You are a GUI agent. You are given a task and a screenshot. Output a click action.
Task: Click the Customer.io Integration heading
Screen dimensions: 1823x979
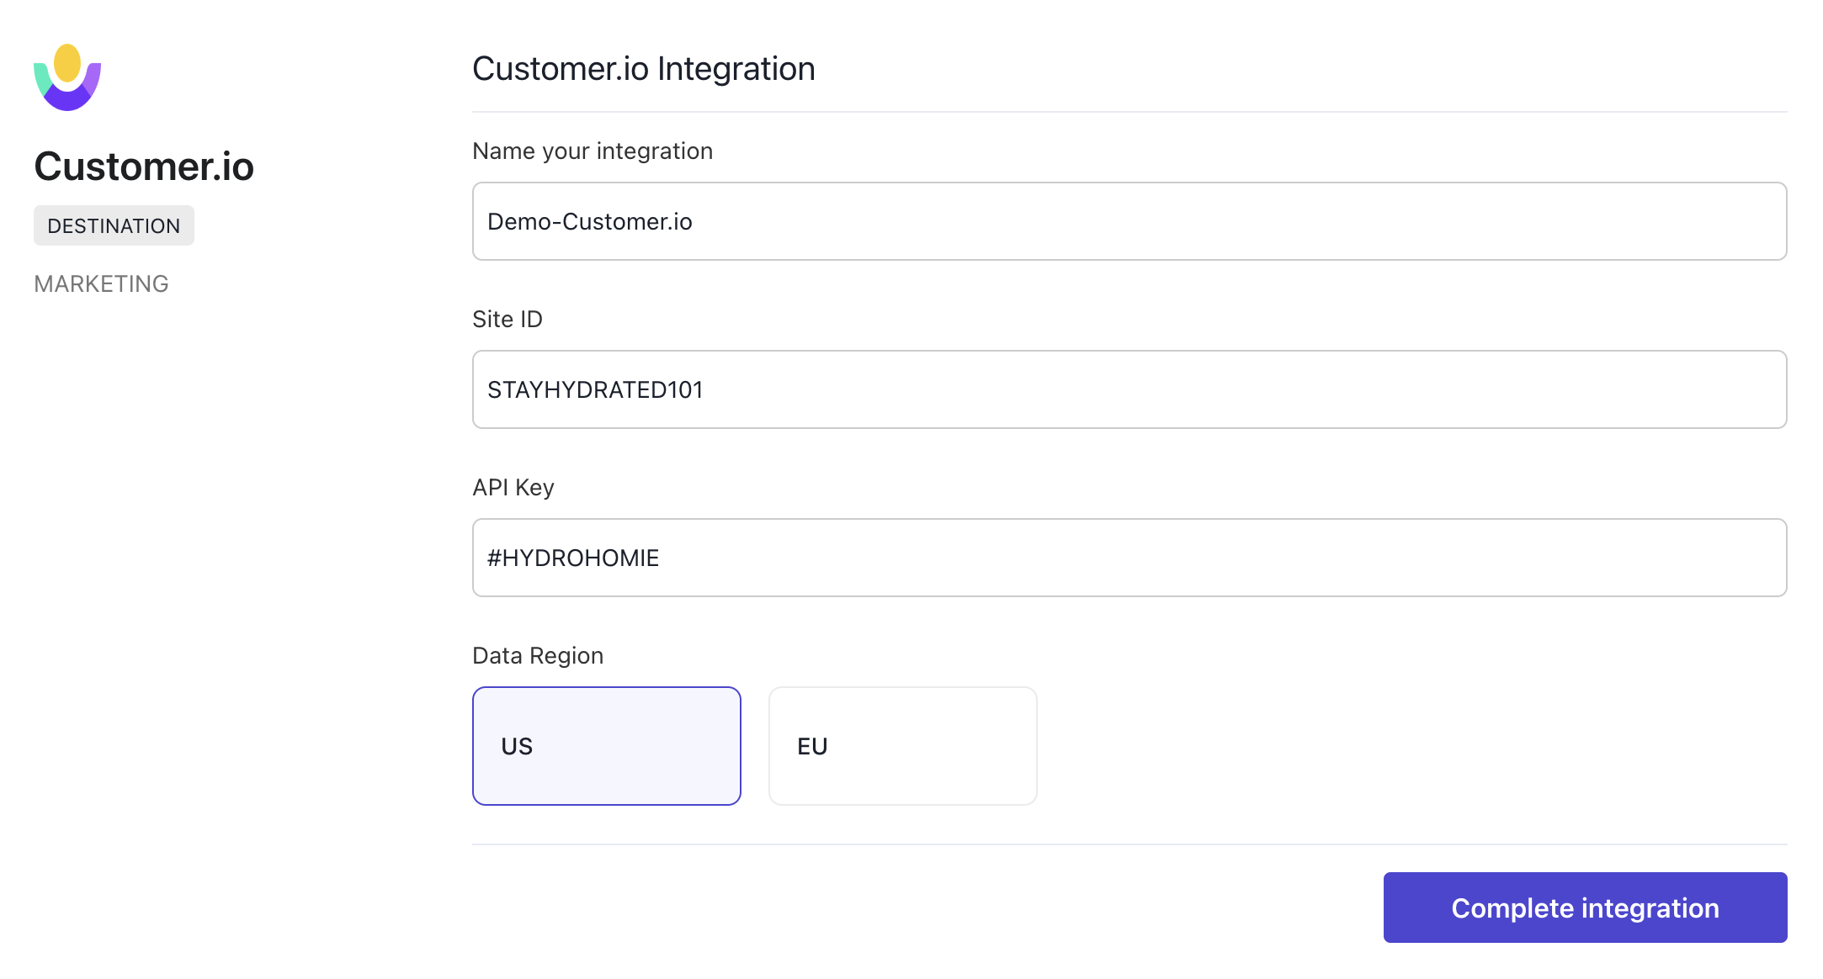(643, 69)
